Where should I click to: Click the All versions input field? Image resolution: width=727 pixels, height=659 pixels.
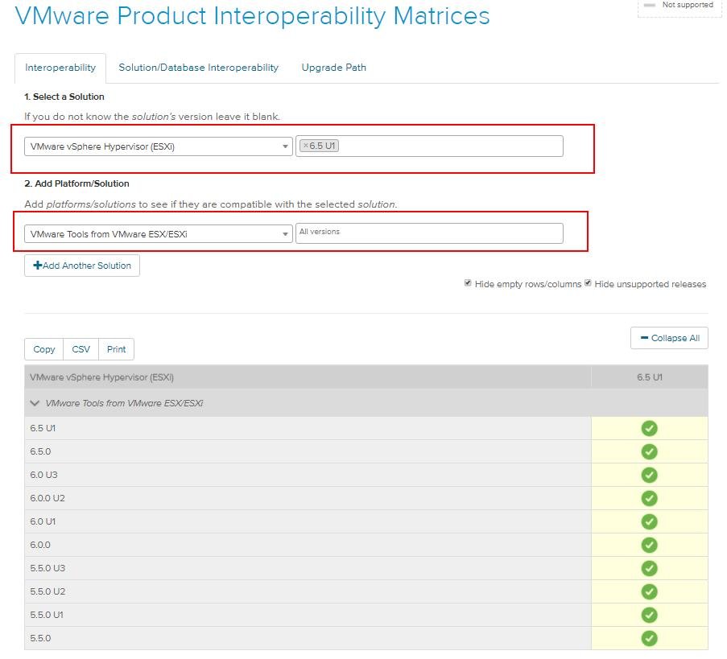tap(429, 233)
